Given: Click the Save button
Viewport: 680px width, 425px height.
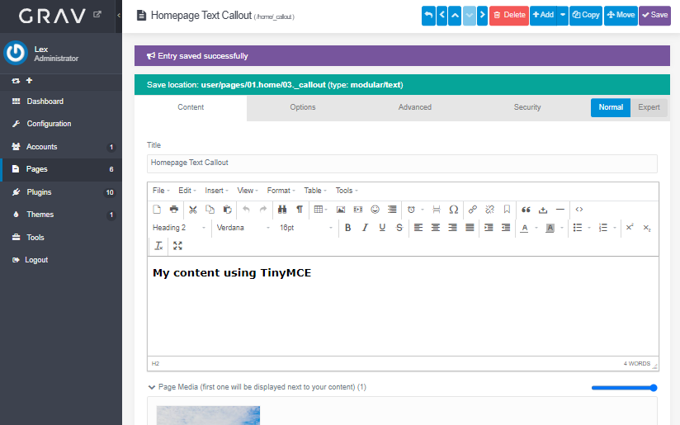Looking at the screenshot, I should pyautogui.click(x=655, y=15).
